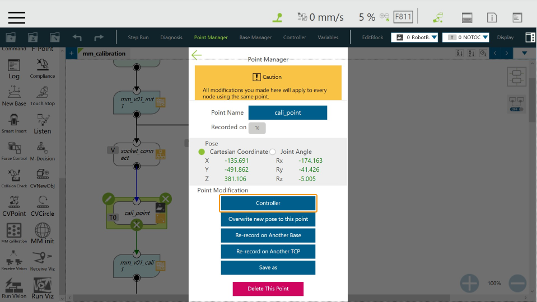Select the Receive Viz node tool

(x=43, y=261)
